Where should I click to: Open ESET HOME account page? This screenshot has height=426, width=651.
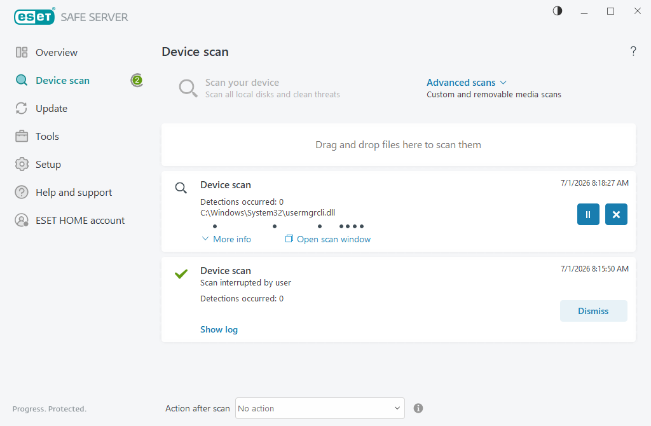[x=80, y=221]
